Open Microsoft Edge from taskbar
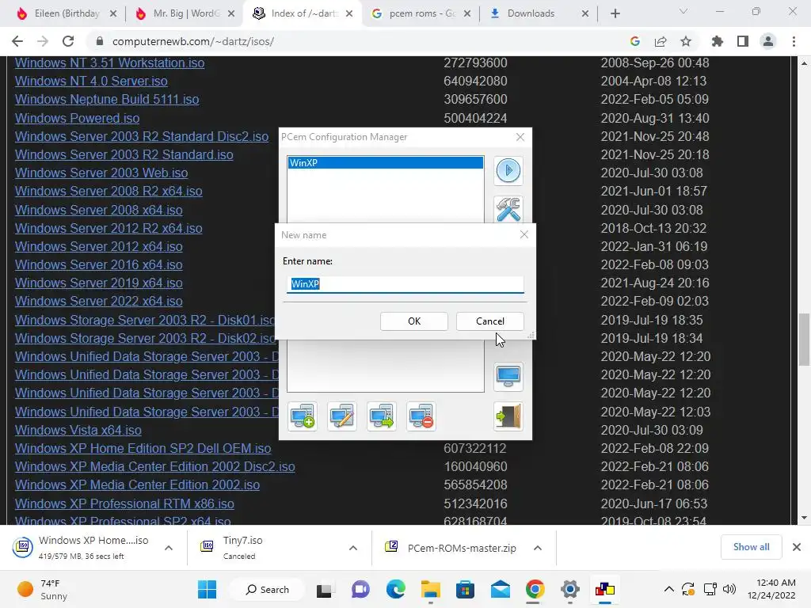The height and width of the screenshot is (608, 811). pyautogui.click(x=396, y=589)
